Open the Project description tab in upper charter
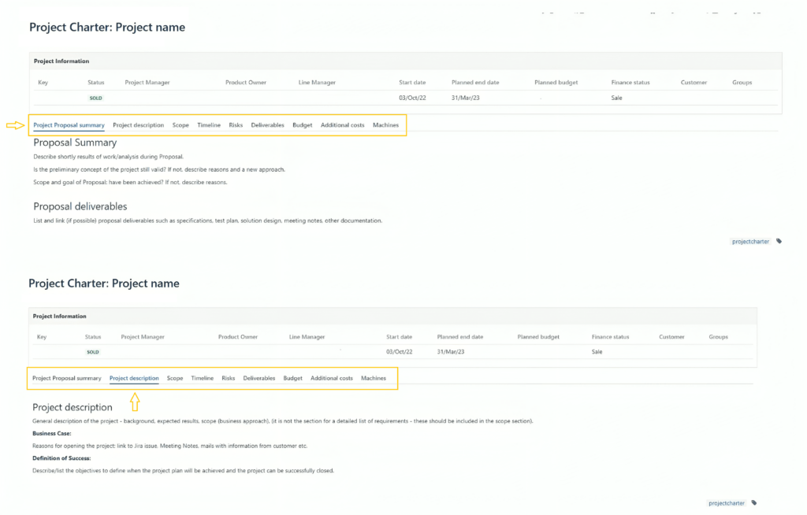 point(139,125)
